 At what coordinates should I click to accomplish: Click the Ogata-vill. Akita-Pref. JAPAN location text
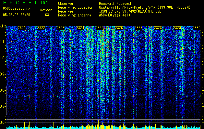(145, 7)
